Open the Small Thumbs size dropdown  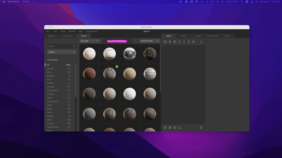149,41
